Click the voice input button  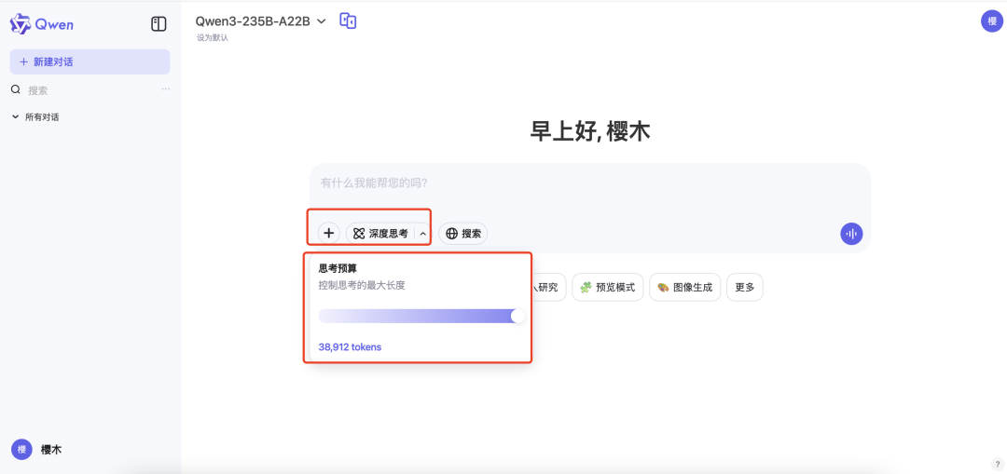point(851,234)
